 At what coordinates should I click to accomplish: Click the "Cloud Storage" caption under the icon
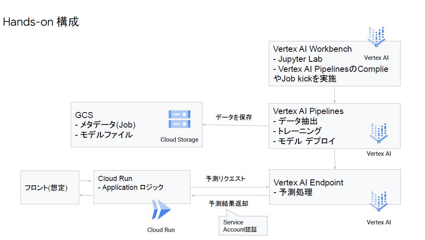point(179,140)
